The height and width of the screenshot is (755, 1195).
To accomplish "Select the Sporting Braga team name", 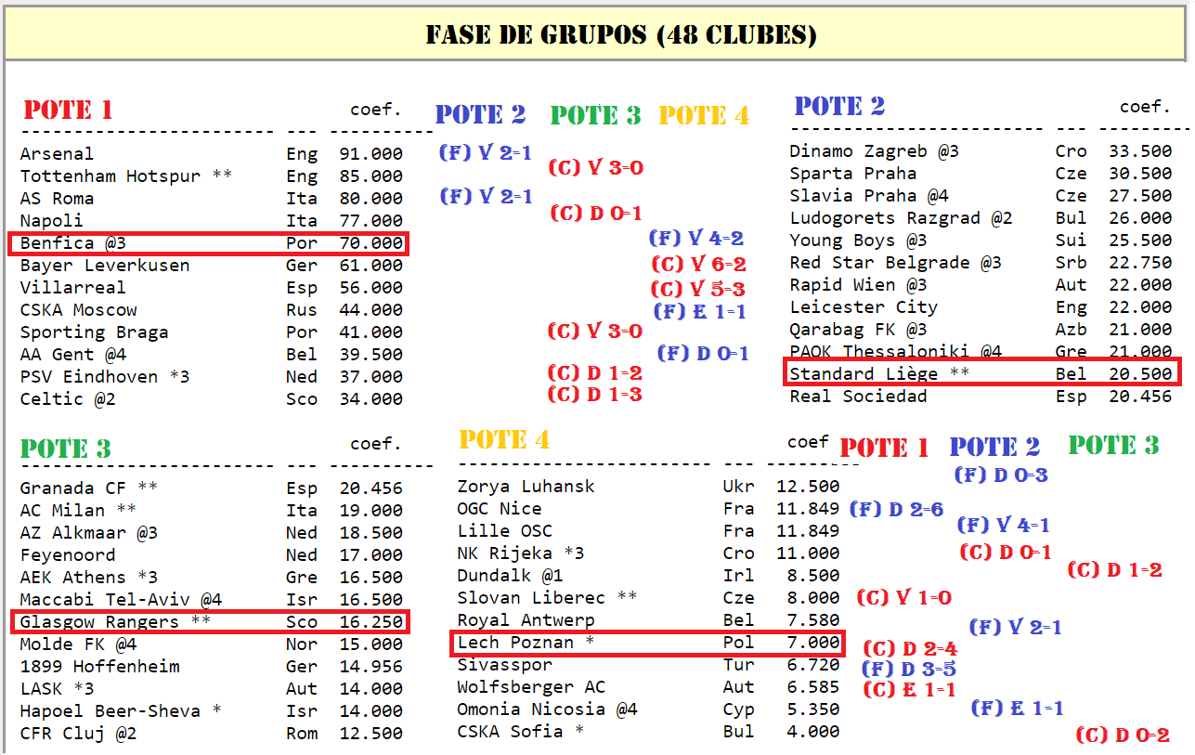I will 94,332.
